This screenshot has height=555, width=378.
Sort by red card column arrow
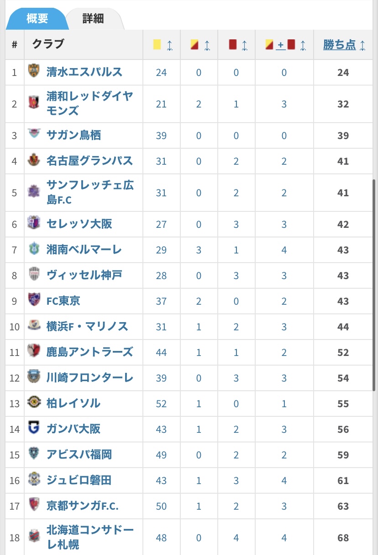pos(244,45)
